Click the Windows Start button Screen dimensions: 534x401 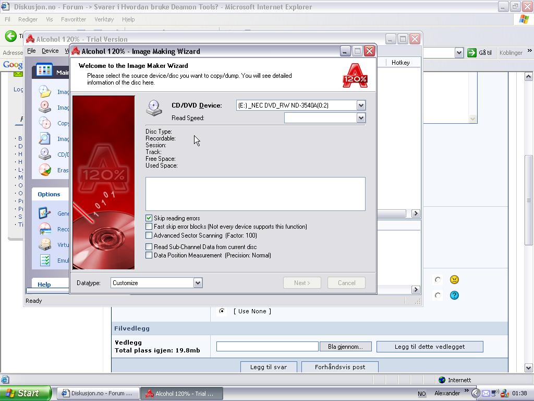pos(26,393)
